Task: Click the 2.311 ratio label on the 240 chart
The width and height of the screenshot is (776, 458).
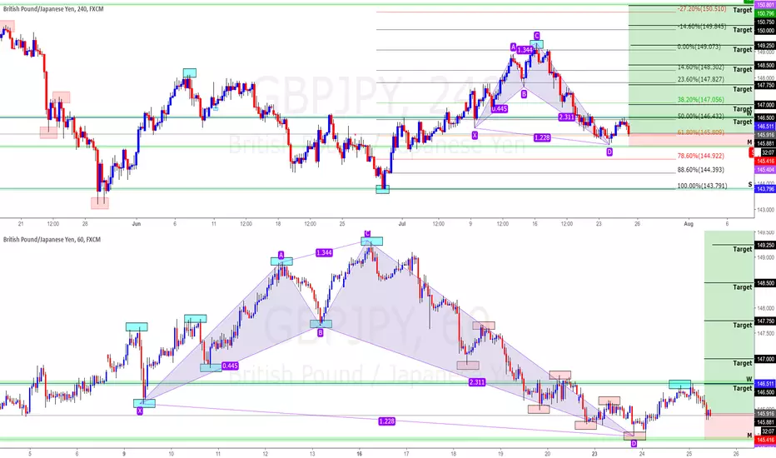Action: tap(566, 117)
